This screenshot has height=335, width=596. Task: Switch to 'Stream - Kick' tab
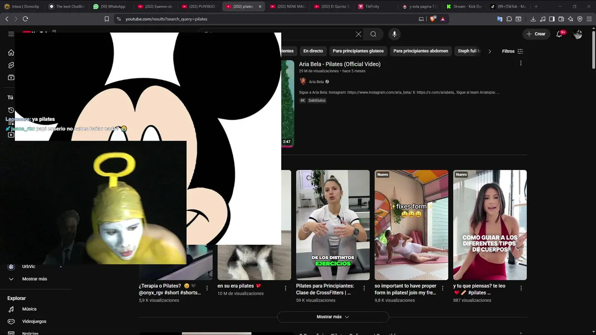point(464,7)
